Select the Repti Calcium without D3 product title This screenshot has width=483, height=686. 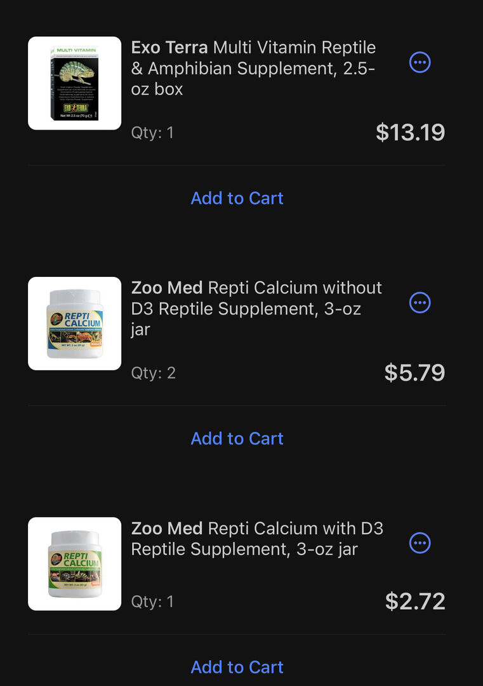pos(256,308)
